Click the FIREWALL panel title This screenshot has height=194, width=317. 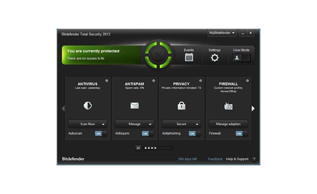(228, 84)
